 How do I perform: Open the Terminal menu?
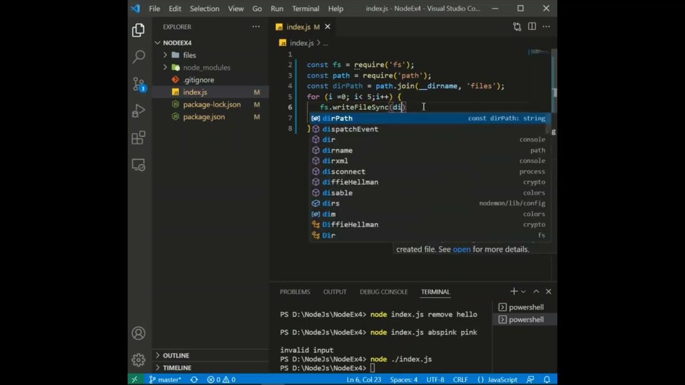point(306,9)
